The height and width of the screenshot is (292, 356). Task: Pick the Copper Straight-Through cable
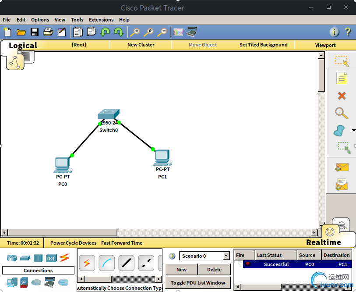(x=127, y=263)
